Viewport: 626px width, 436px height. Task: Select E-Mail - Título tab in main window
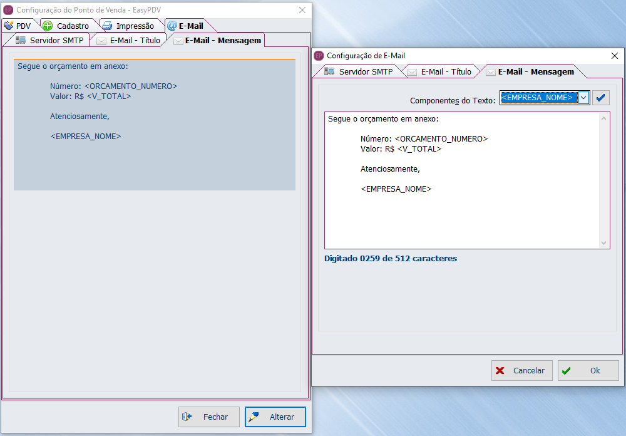[129, 40]
